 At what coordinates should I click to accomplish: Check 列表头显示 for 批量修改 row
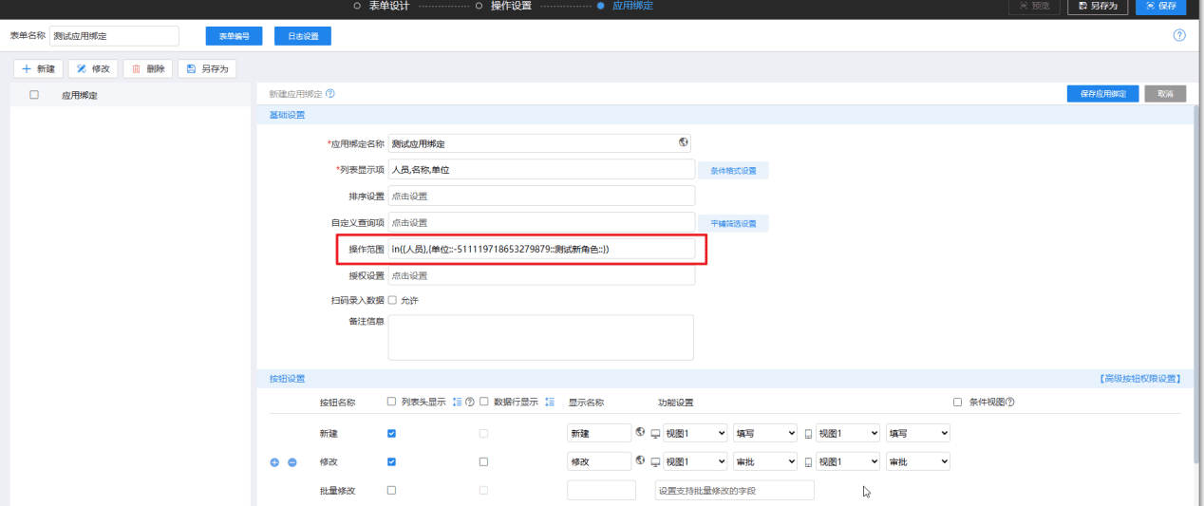391,490
